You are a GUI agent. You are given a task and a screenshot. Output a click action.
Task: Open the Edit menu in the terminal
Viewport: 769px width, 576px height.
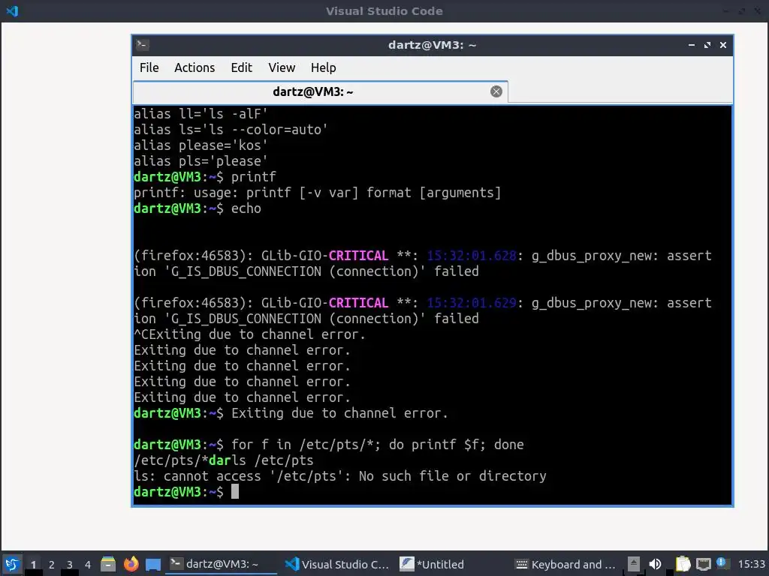241,67
